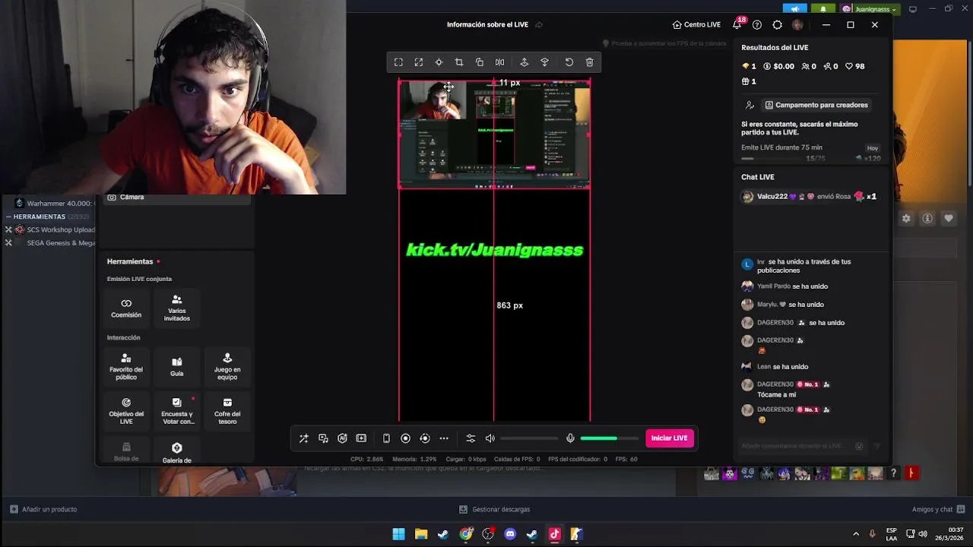Open Favorito del público
Viewport: 973px width, 547px height.
[x=126, y=366]
